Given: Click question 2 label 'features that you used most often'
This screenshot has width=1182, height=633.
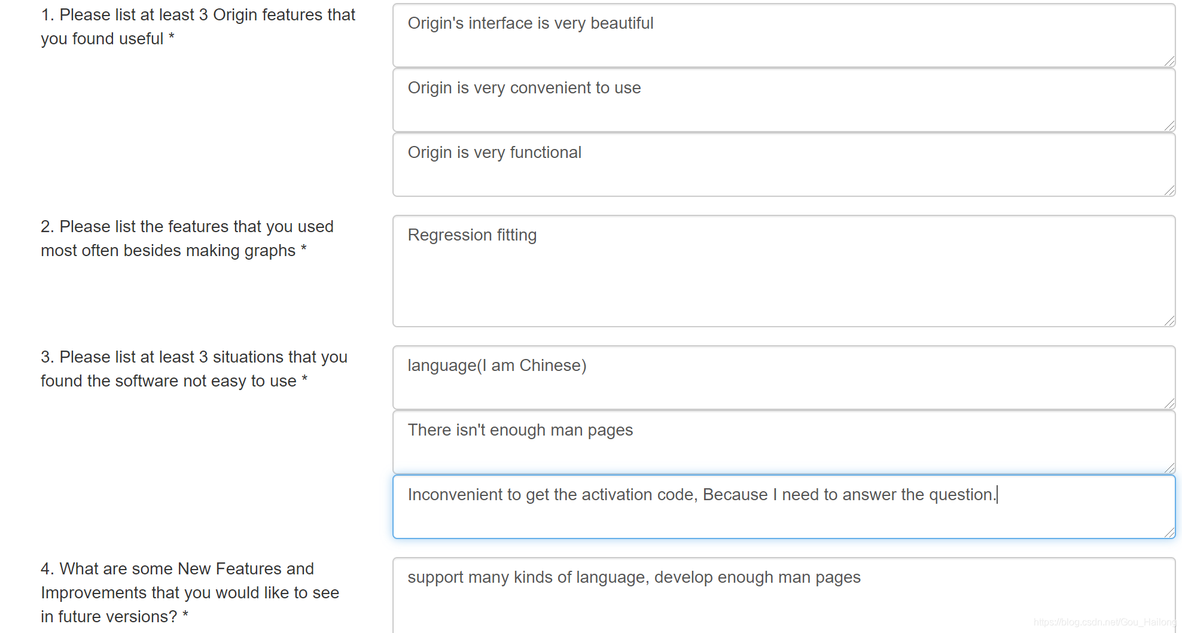Looking at the screenshot, I should (187, 239).
